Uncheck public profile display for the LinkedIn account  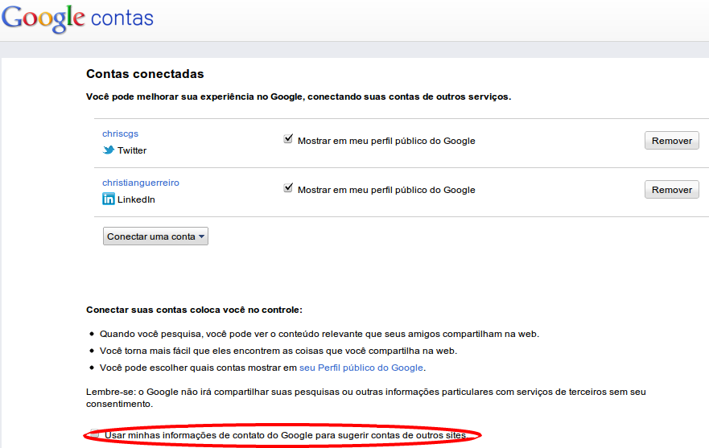click(288, 187)
